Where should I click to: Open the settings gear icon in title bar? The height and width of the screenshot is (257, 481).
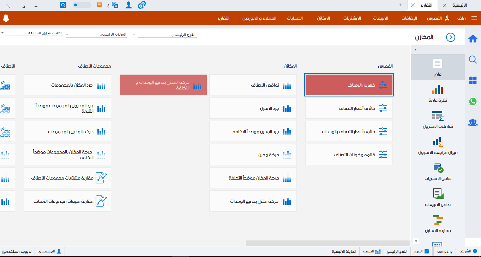142,5
